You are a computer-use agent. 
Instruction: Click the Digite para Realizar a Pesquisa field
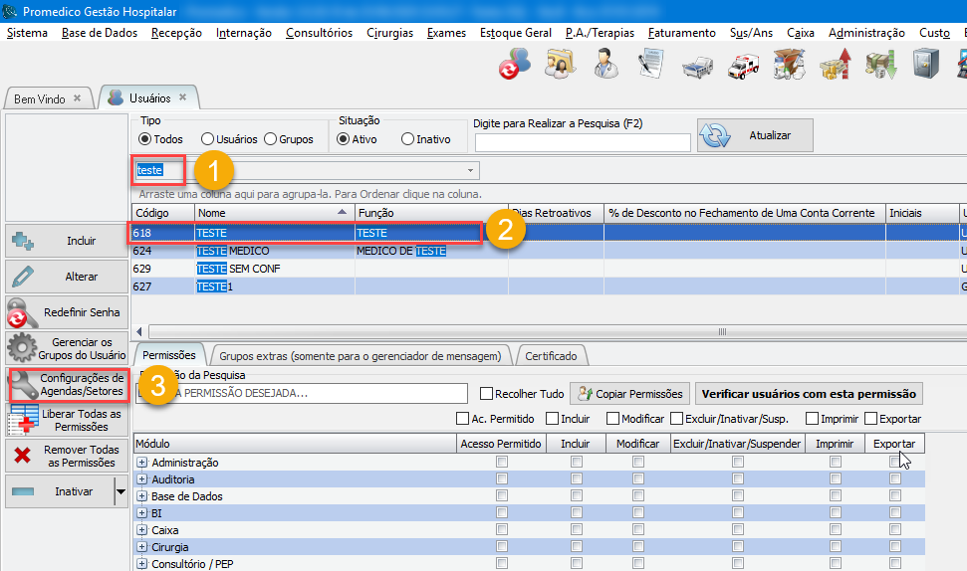click(582, 142)
